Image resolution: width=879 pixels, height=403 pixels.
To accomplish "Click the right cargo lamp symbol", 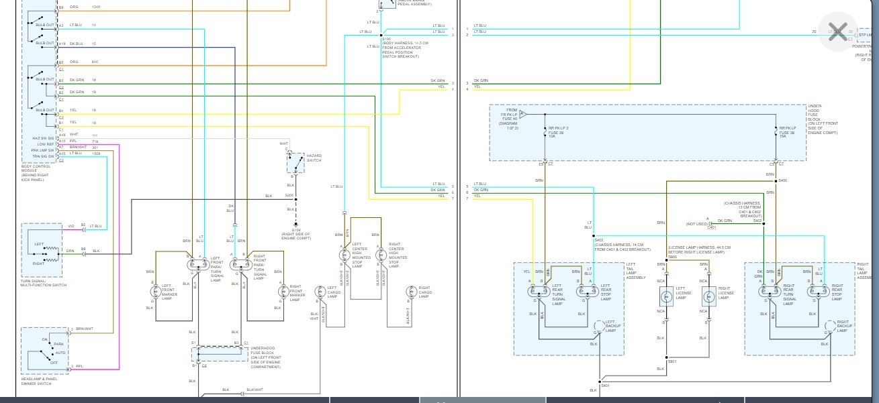I will click(x=411, y=292).
